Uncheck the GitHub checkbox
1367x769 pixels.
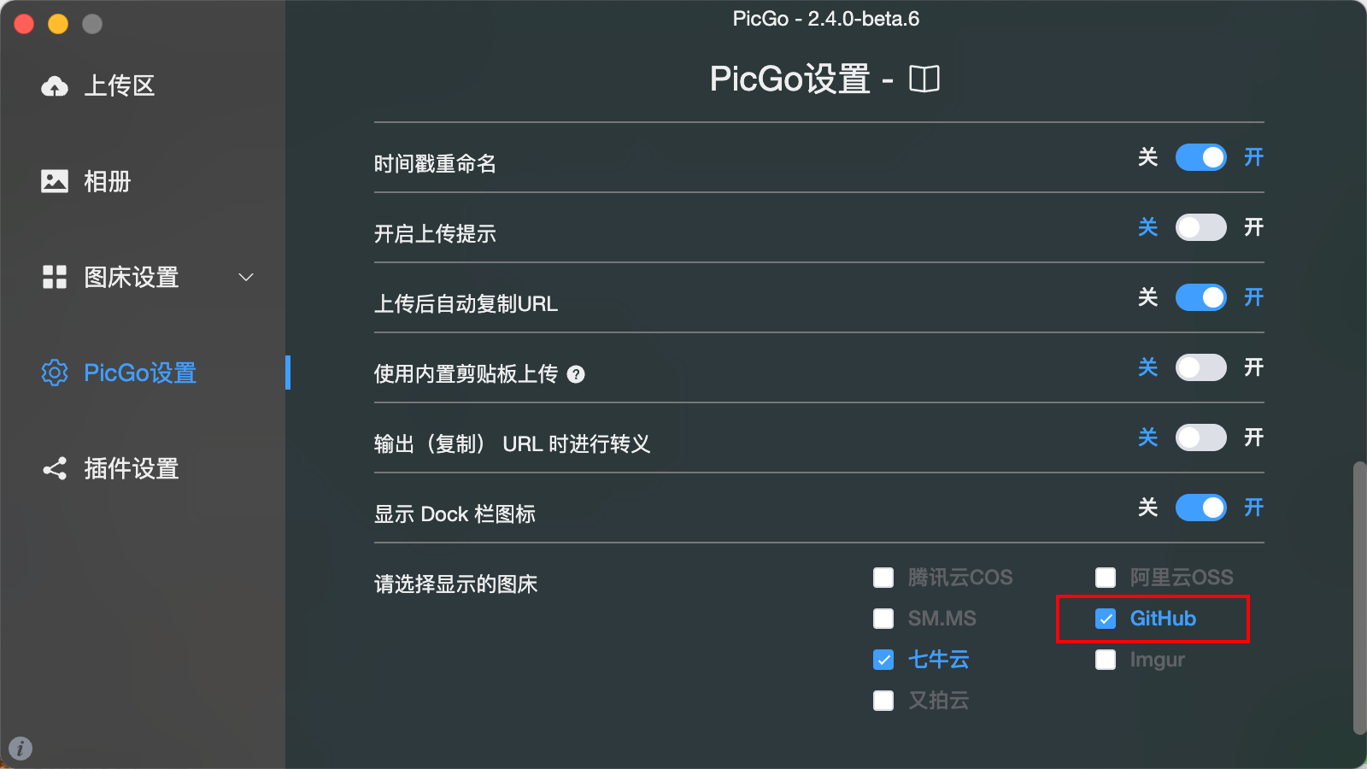pos(1106,619)
